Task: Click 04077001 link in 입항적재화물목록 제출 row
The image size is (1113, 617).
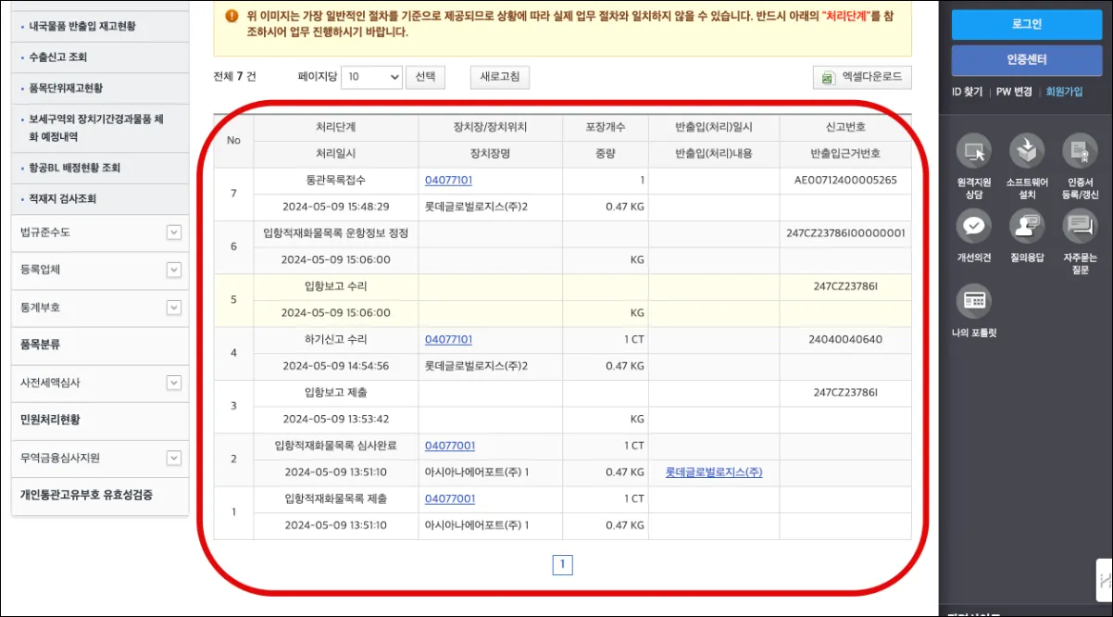Action: click(x=450, y=498)
